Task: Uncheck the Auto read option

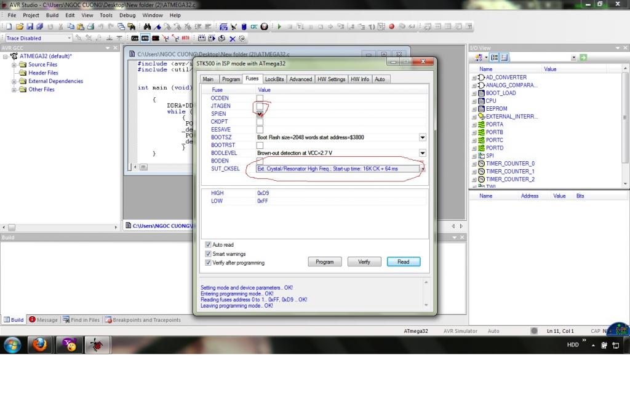Action: pyautogui.click(x=208, y=245)
